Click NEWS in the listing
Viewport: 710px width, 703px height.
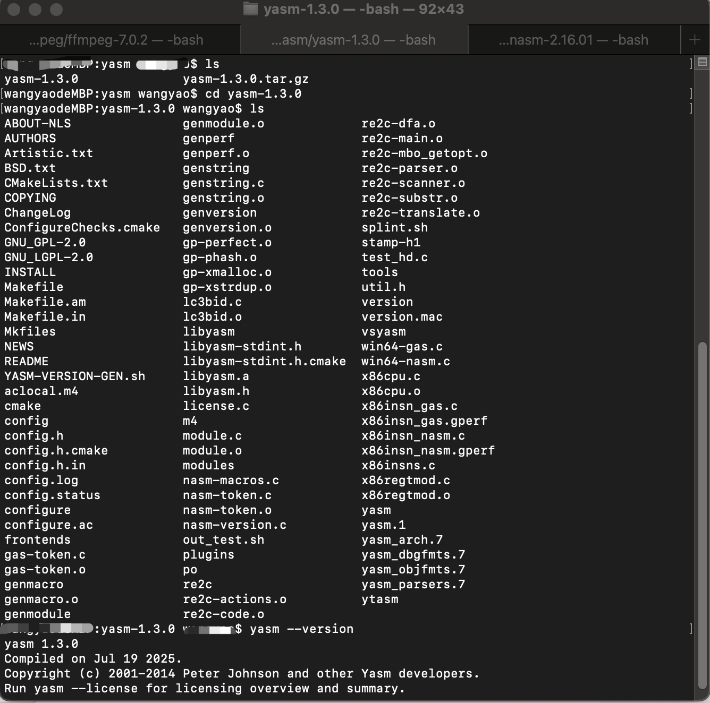(x=19, y=346)
